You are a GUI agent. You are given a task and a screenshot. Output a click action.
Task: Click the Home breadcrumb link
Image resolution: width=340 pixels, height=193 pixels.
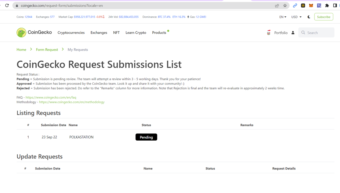(22, 50)
